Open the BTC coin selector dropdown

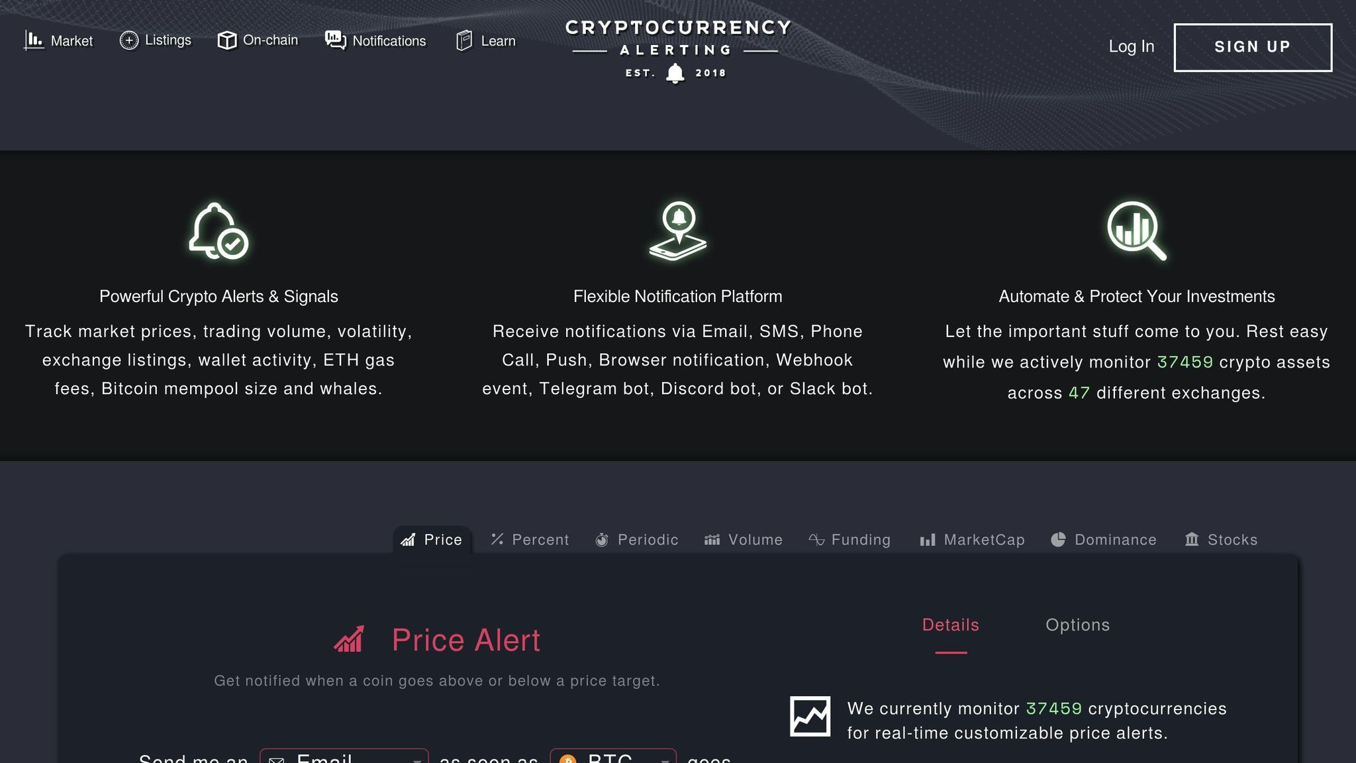pyautogui.click(x=612, y=757)
